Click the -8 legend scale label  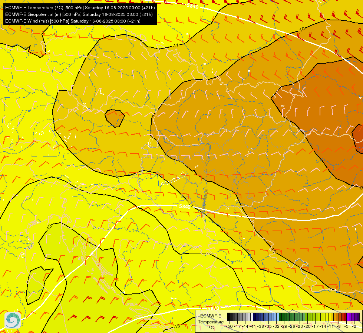tap(339, 326)
